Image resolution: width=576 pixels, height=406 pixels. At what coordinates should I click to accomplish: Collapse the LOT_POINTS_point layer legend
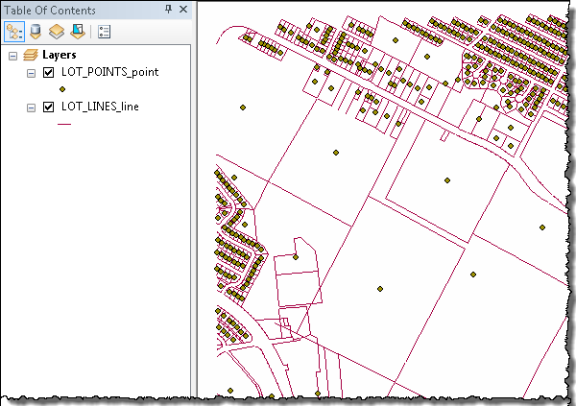[x=32, y=72]
